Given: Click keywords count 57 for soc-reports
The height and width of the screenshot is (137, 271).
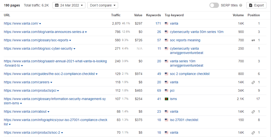Looking at the screenshot, I should click(x=159, y=40).
